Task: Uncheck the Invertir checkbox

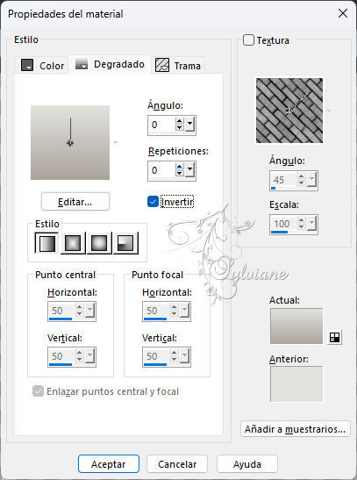Action: [x=153, y=202]
